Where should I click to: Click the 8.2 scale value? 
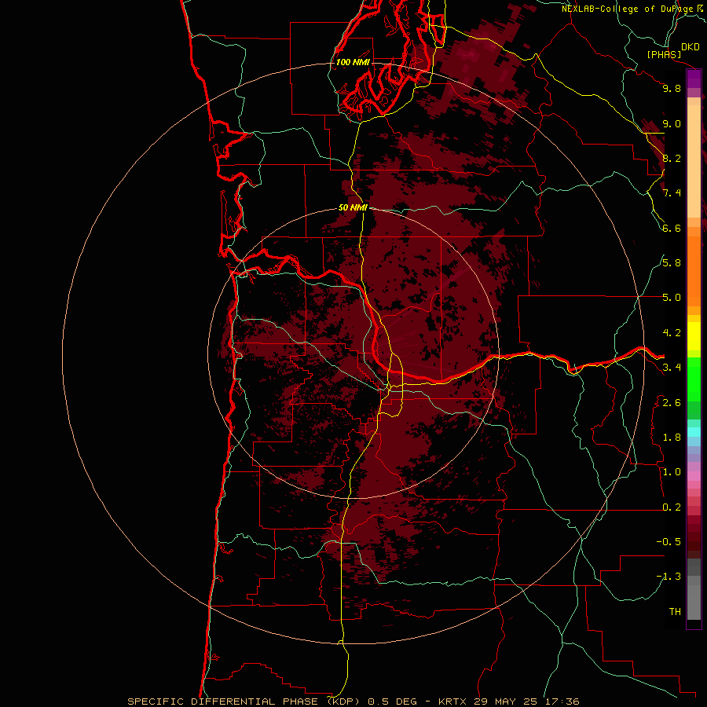coord(672,158)
